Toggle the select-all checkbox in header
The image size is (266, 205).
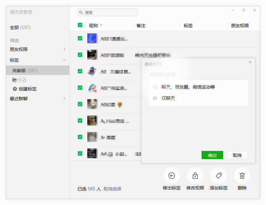click(x=80, y=25)
